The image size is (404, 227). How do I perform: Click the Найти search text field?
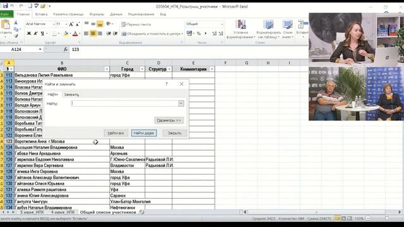point(125,103)
